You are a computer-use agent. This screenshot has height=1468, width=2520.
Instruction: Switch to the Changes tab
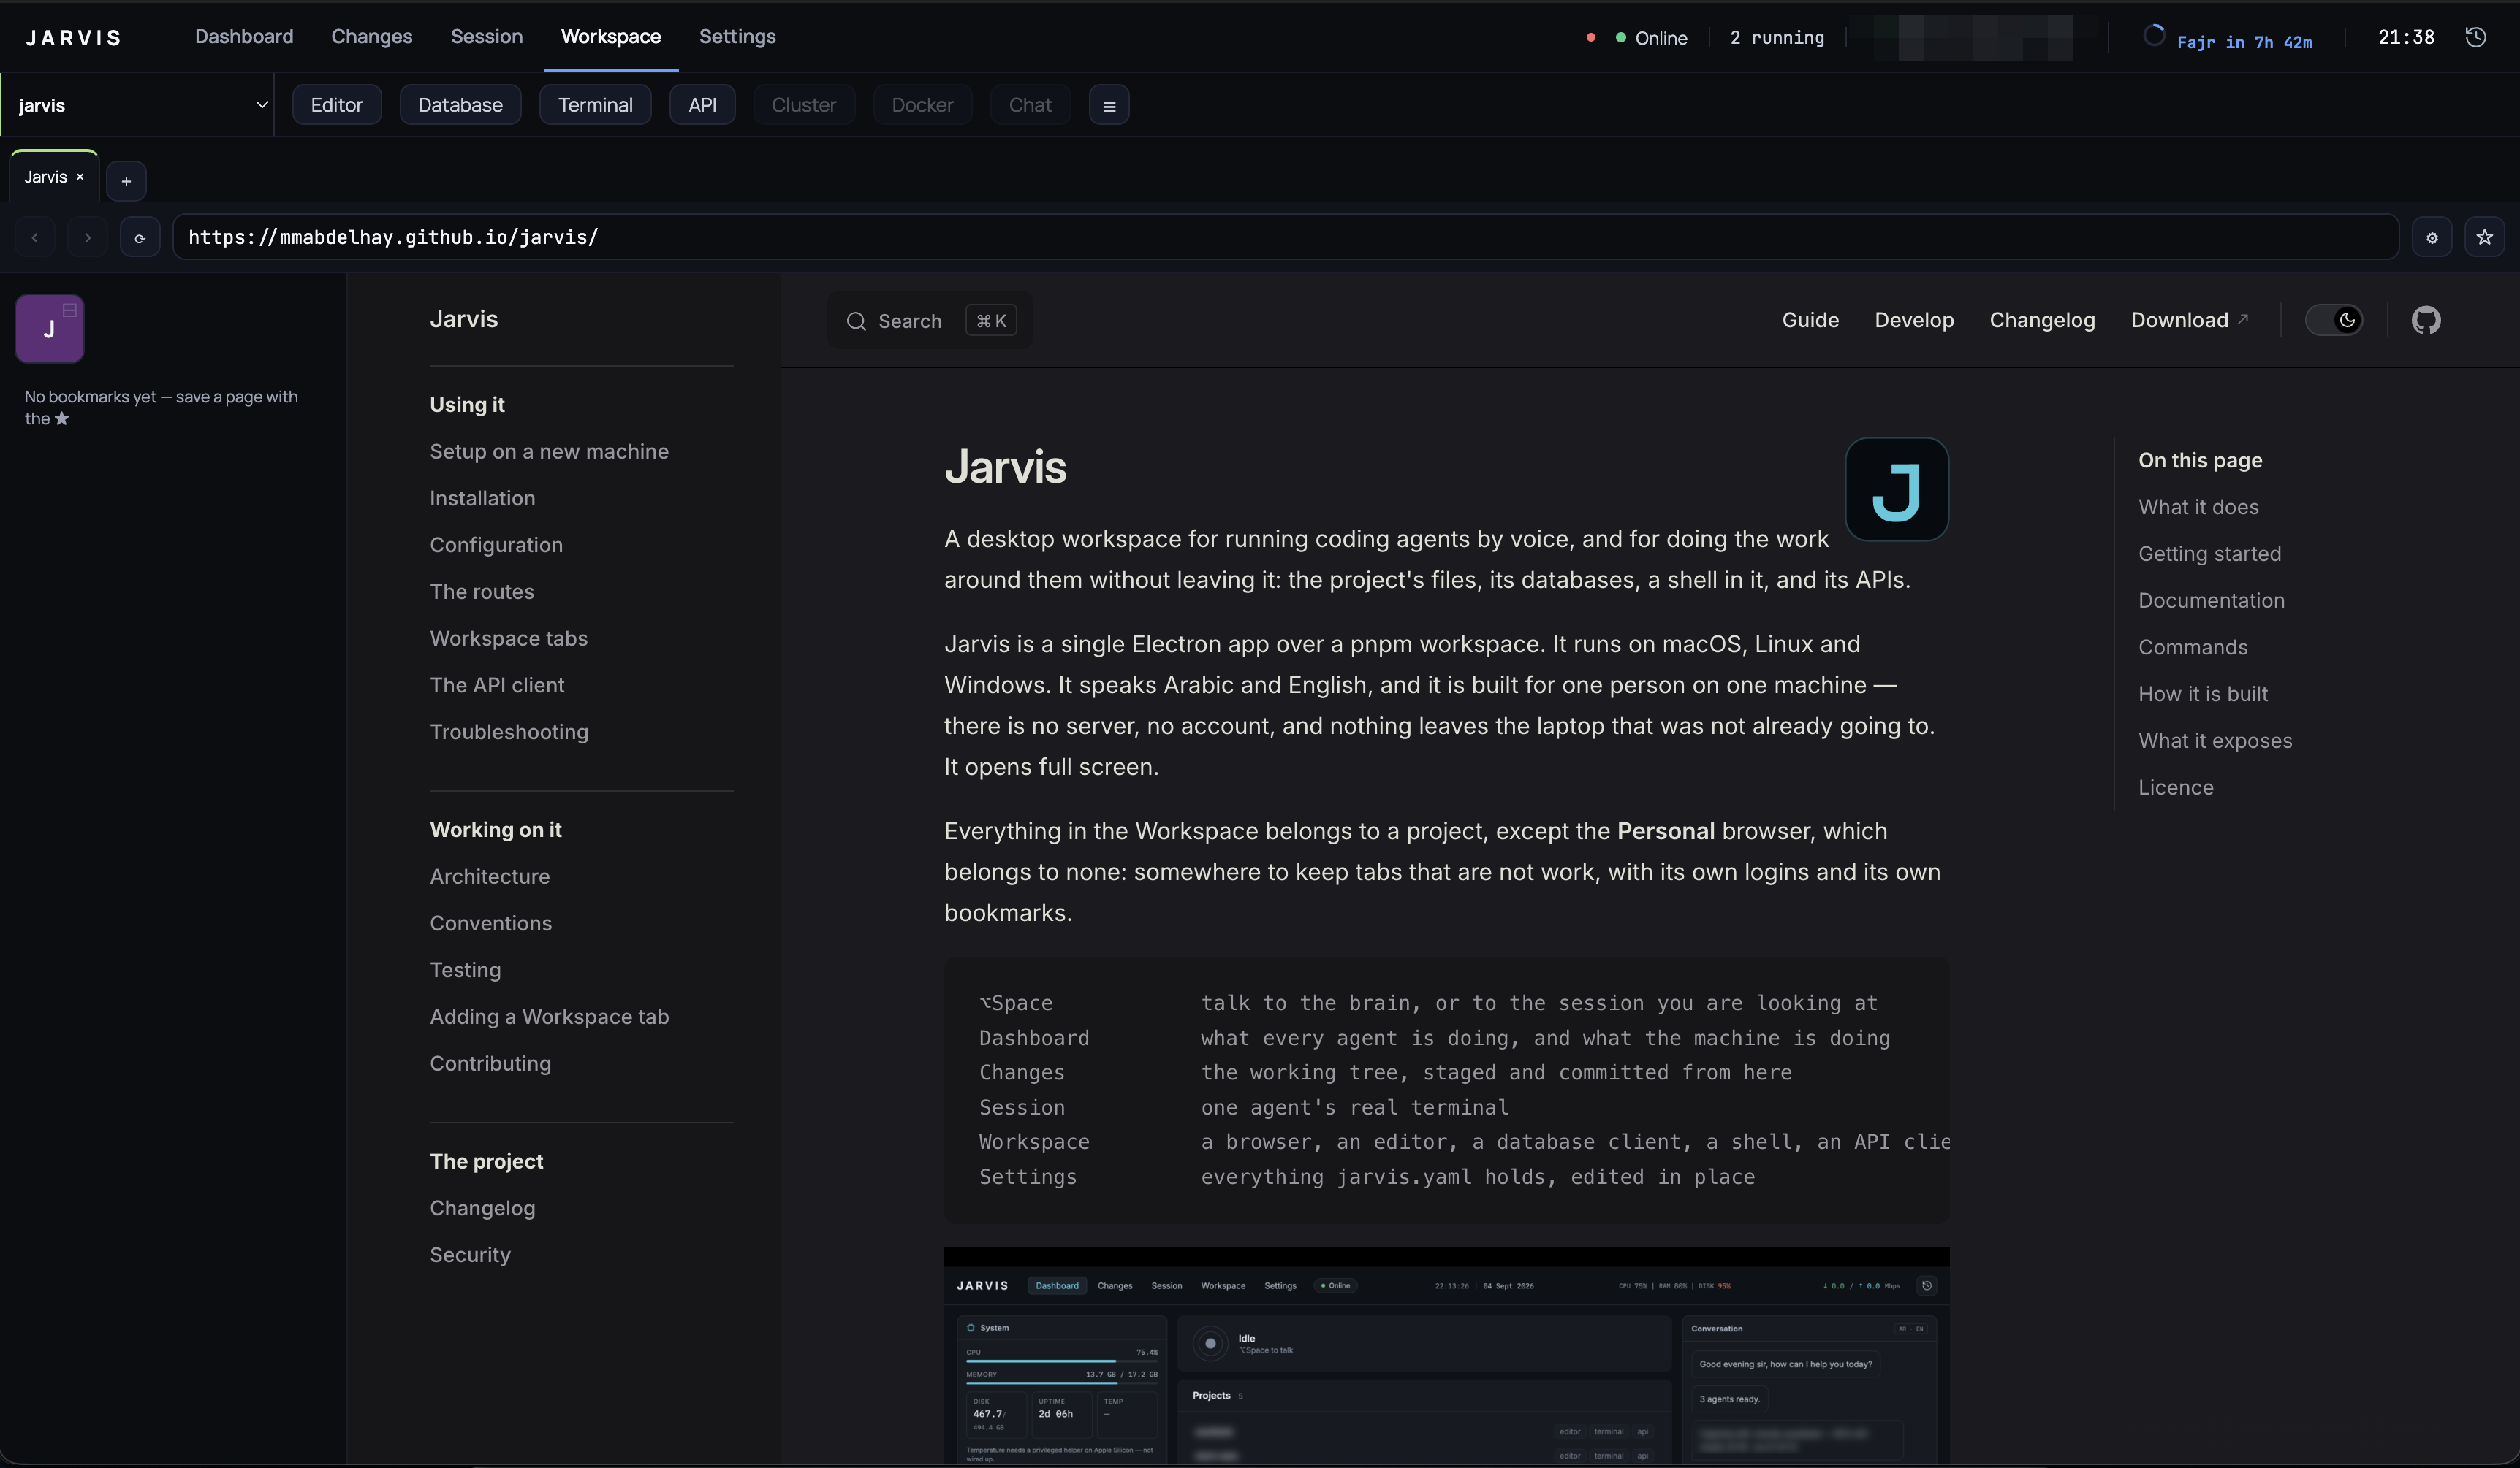[x=372, y=37]
